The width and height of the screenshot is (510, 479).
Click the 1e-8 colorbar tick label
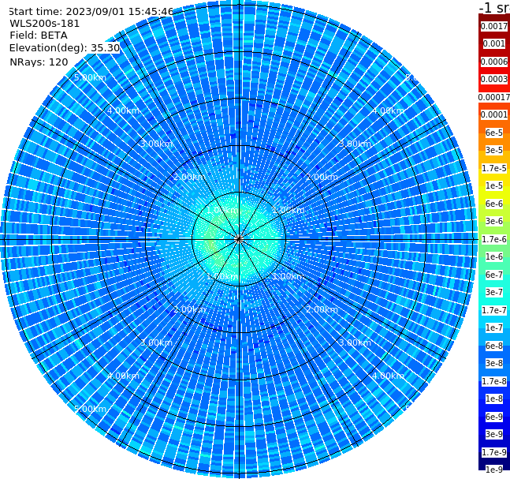(x=494, y=399)
